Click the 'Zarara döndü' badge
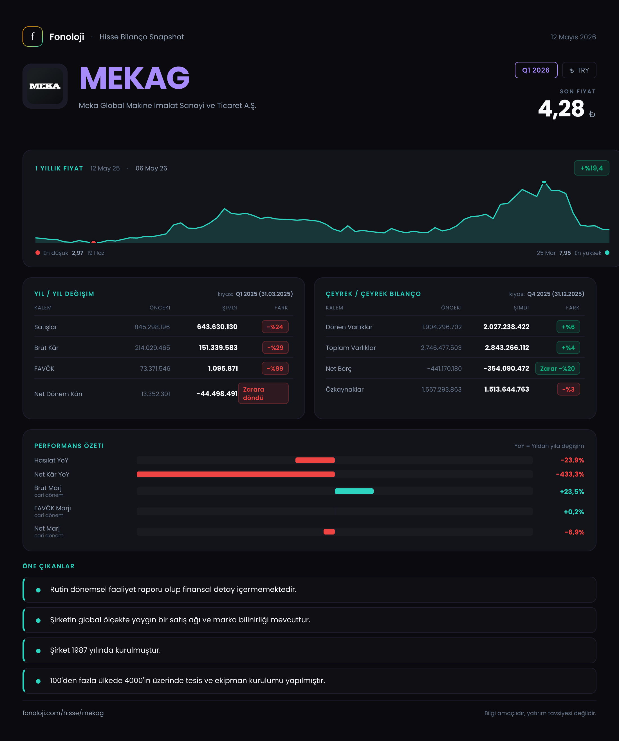The height and width of the screenshot is (741, 619). 263,394
